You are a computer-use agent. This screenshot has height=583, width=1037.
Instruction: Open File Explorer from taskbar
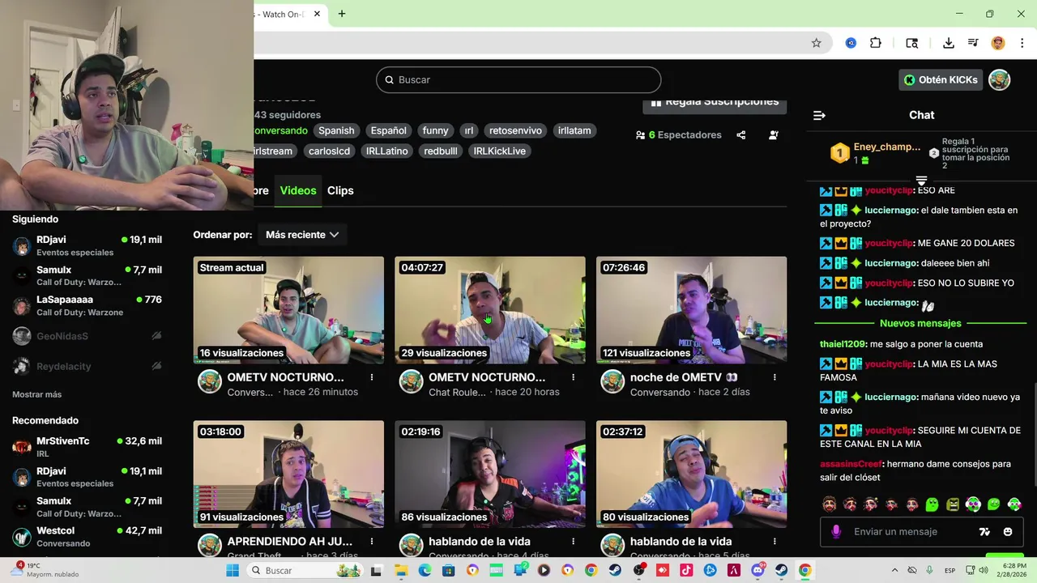pos(400,570)
